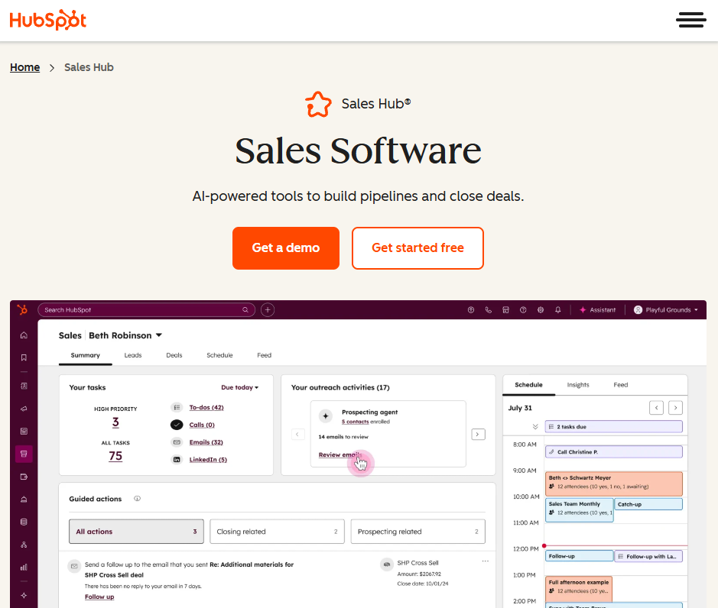Go to next outreach activity card
718x608 pixels.
(478, 434)
